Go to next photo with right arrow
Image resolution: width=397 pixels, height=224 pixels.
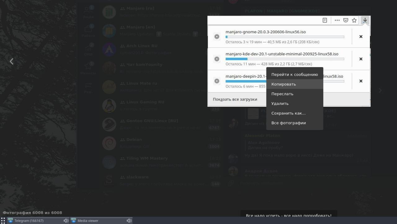[380, 90]
